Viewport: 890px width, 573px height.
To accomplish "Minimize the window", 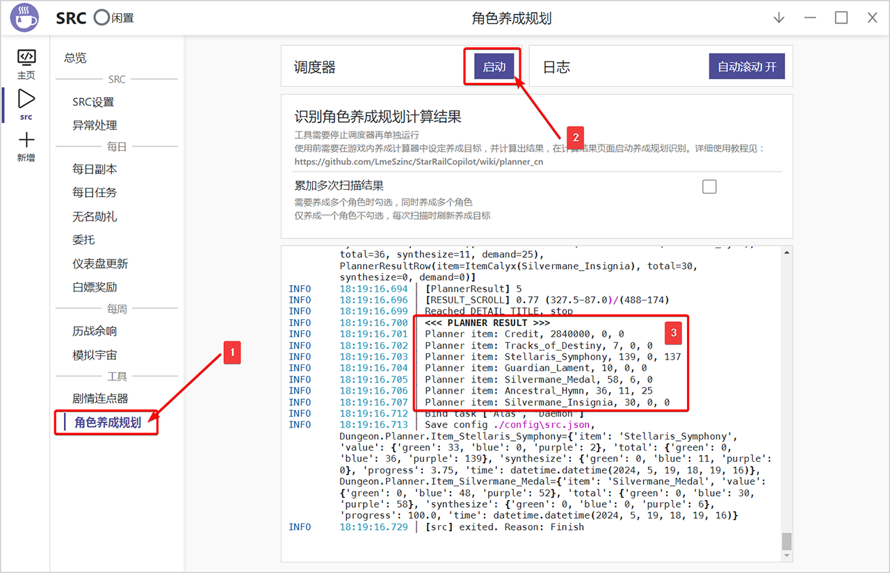I will pyautogui.click(x=810, y=18).
